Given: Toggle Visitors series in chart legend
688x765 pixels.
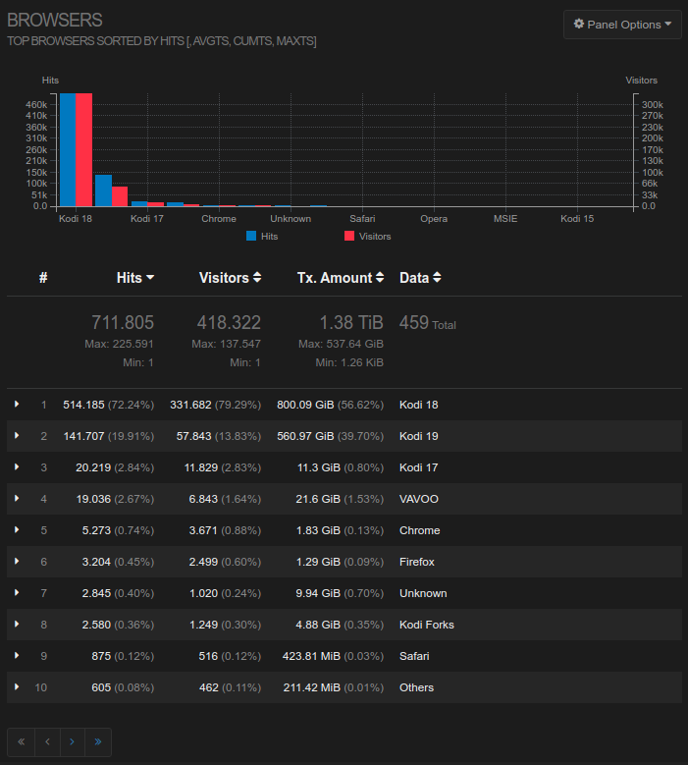Looking at the screenshot, I should tap(368, 236).
